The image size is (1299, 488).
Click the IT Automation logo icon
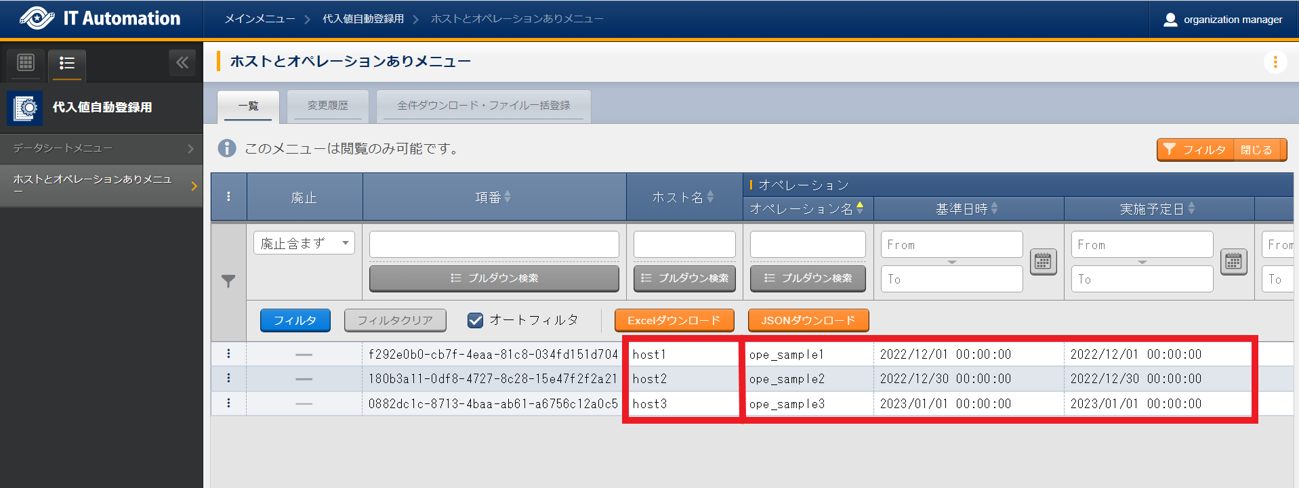[x=37, y=18]
